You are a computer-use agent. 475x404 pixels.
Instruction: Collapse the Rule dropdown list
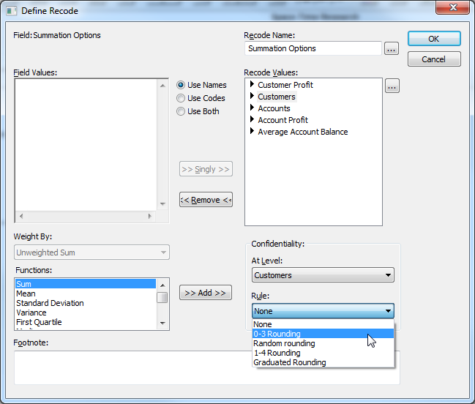387,311
